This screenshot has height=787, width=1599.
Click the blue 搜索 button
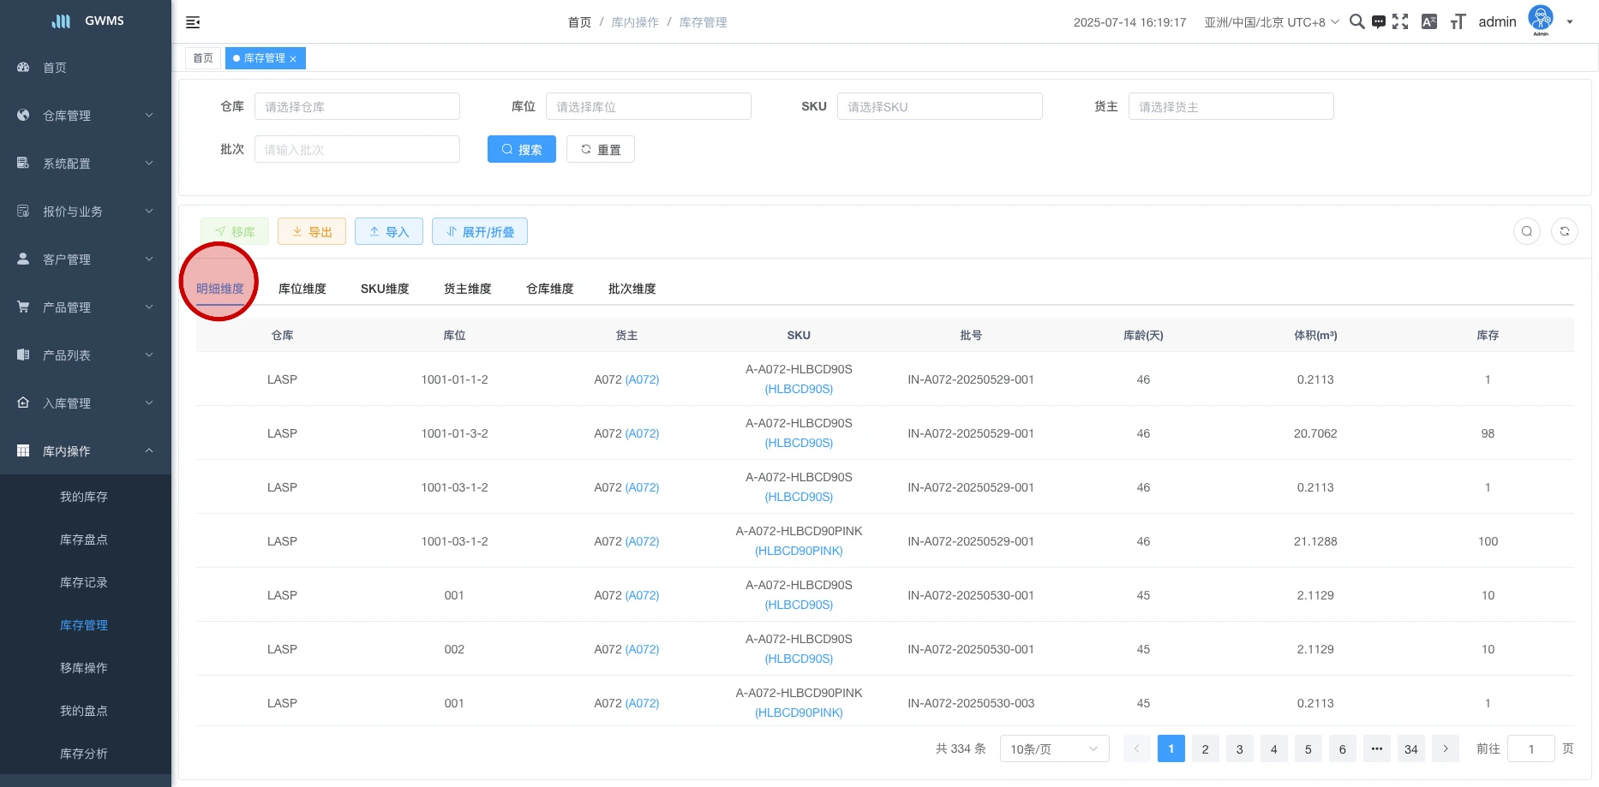tap(521, 150)
